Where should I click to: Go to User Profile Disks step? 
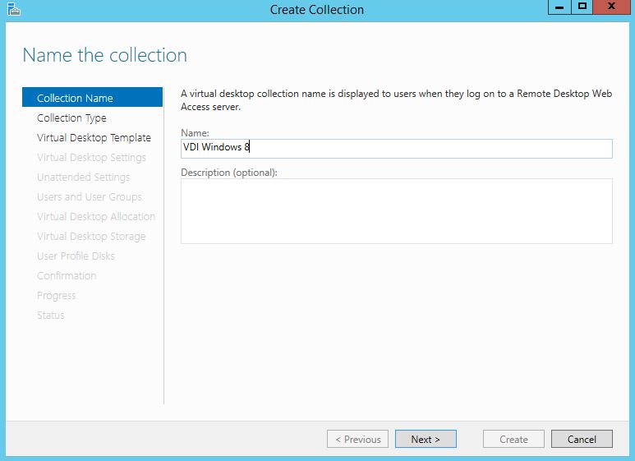pos(76,256)
